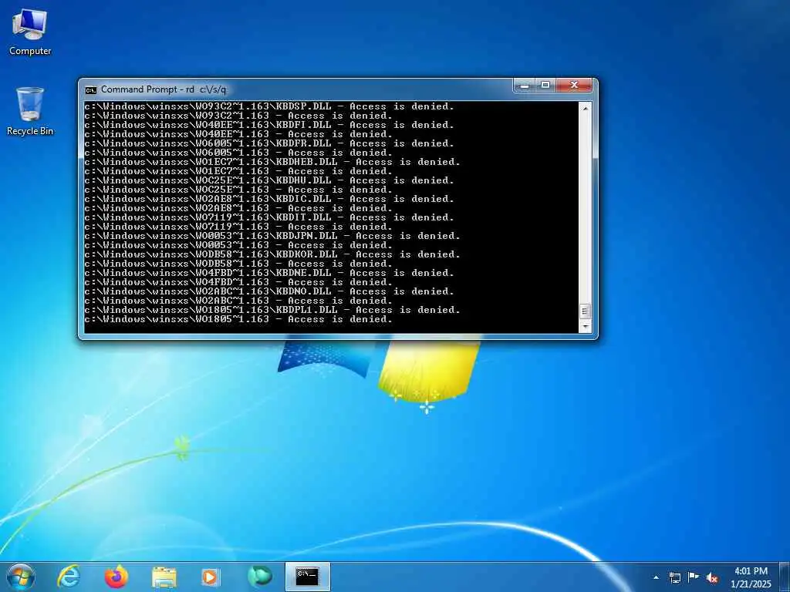The width and height of the screenshot is (790, 592).
Task: Click the line containing KBDFR.DLL
Action: [x=269, y=143]
